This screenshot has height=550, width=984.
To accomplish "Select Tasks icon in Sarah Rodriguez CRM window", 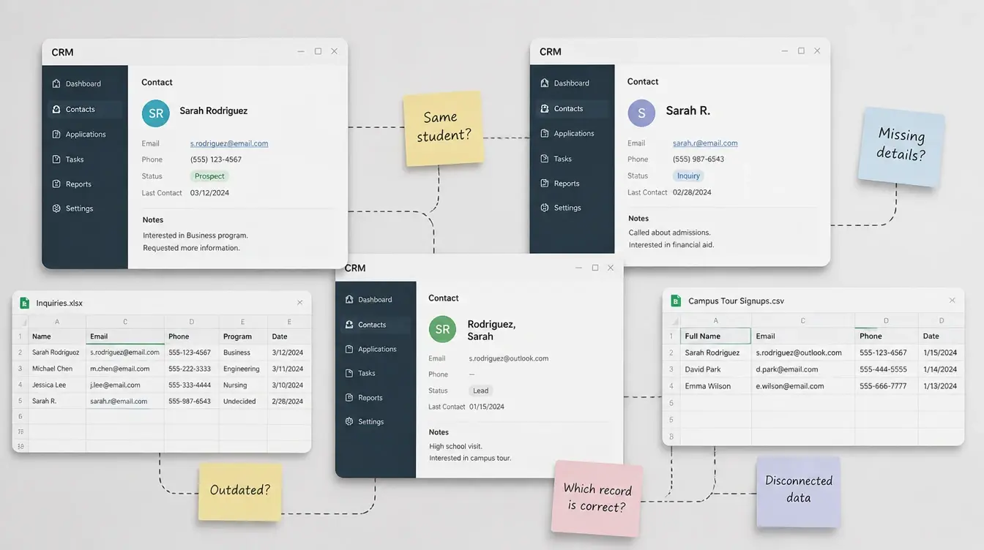I will pos(56,159).
